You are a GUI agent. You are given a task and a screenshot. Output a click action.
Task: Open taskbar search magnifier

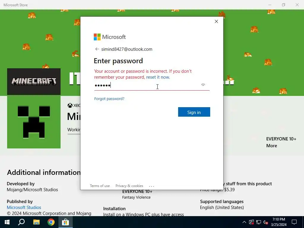click(x=21, y=222)
